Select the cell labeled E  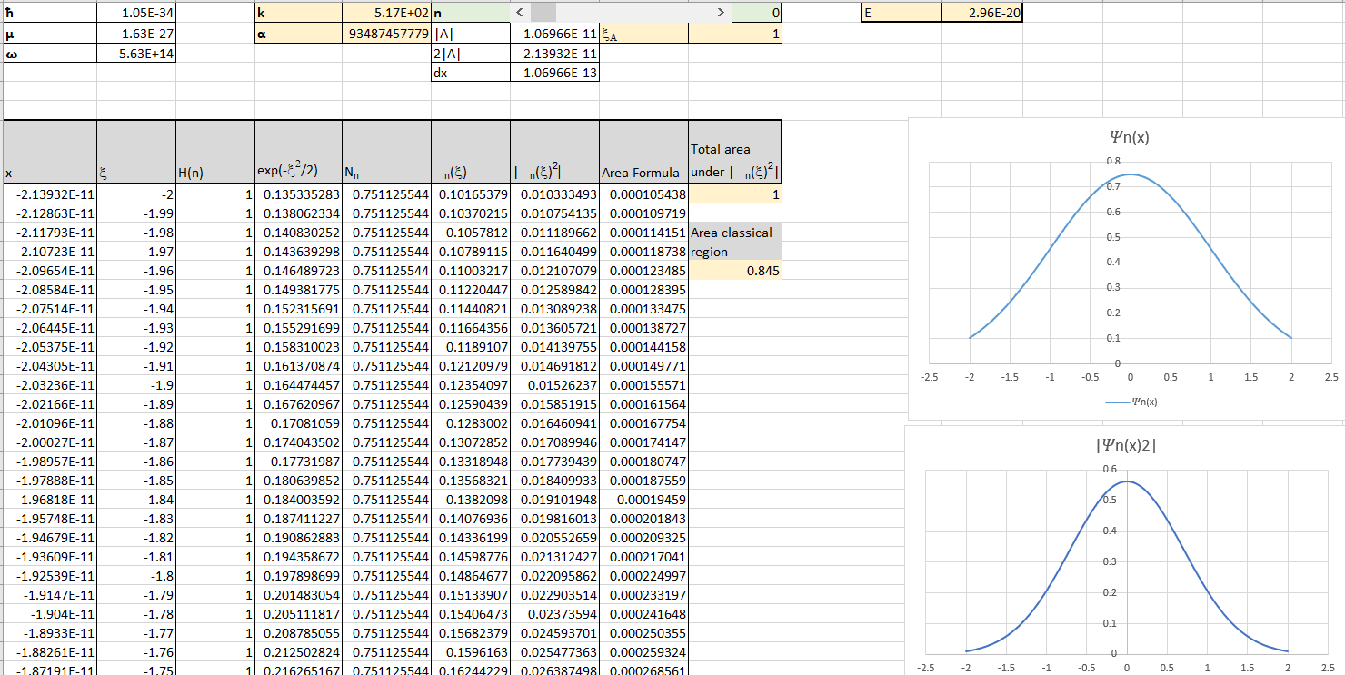[902, 13]
